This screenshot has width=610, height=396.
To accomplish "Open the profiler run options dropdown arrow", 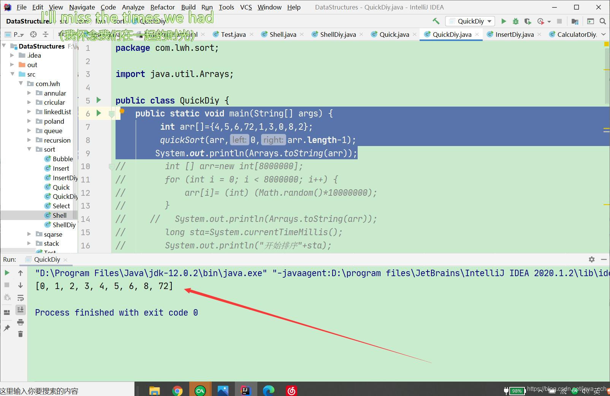I will (549, 22).
